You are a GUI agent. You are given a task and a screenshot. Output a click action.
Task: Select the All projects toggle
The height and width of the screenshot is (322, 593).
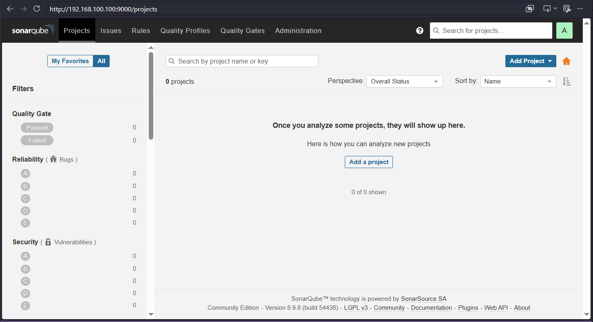[101, 61]
